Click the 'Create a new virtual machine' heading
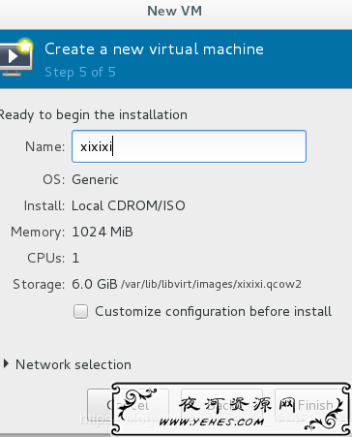This screenshot has height=437, width=352. click(x=154, y=49)
